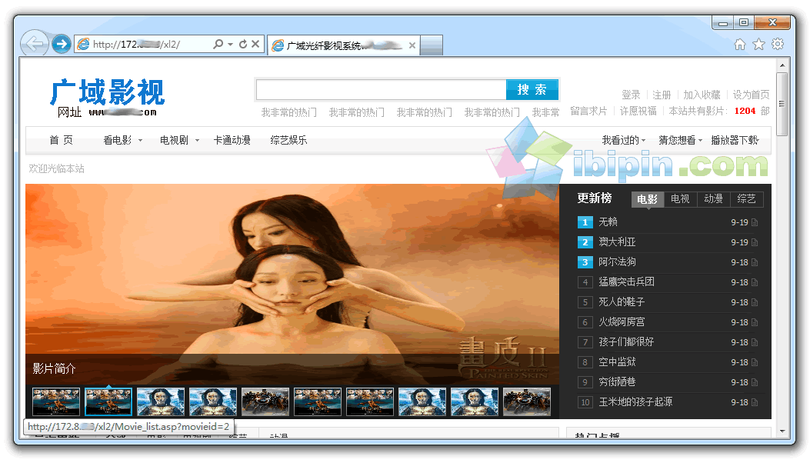The width and height of the screenshot is (810, 463).
Task: Open the browser Tools gear menu
Action: [x=778, y=45]
